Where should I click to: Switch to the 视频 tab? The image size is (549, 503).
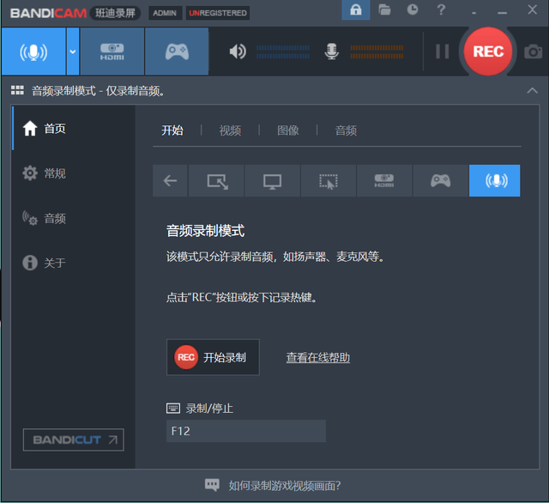230,130
